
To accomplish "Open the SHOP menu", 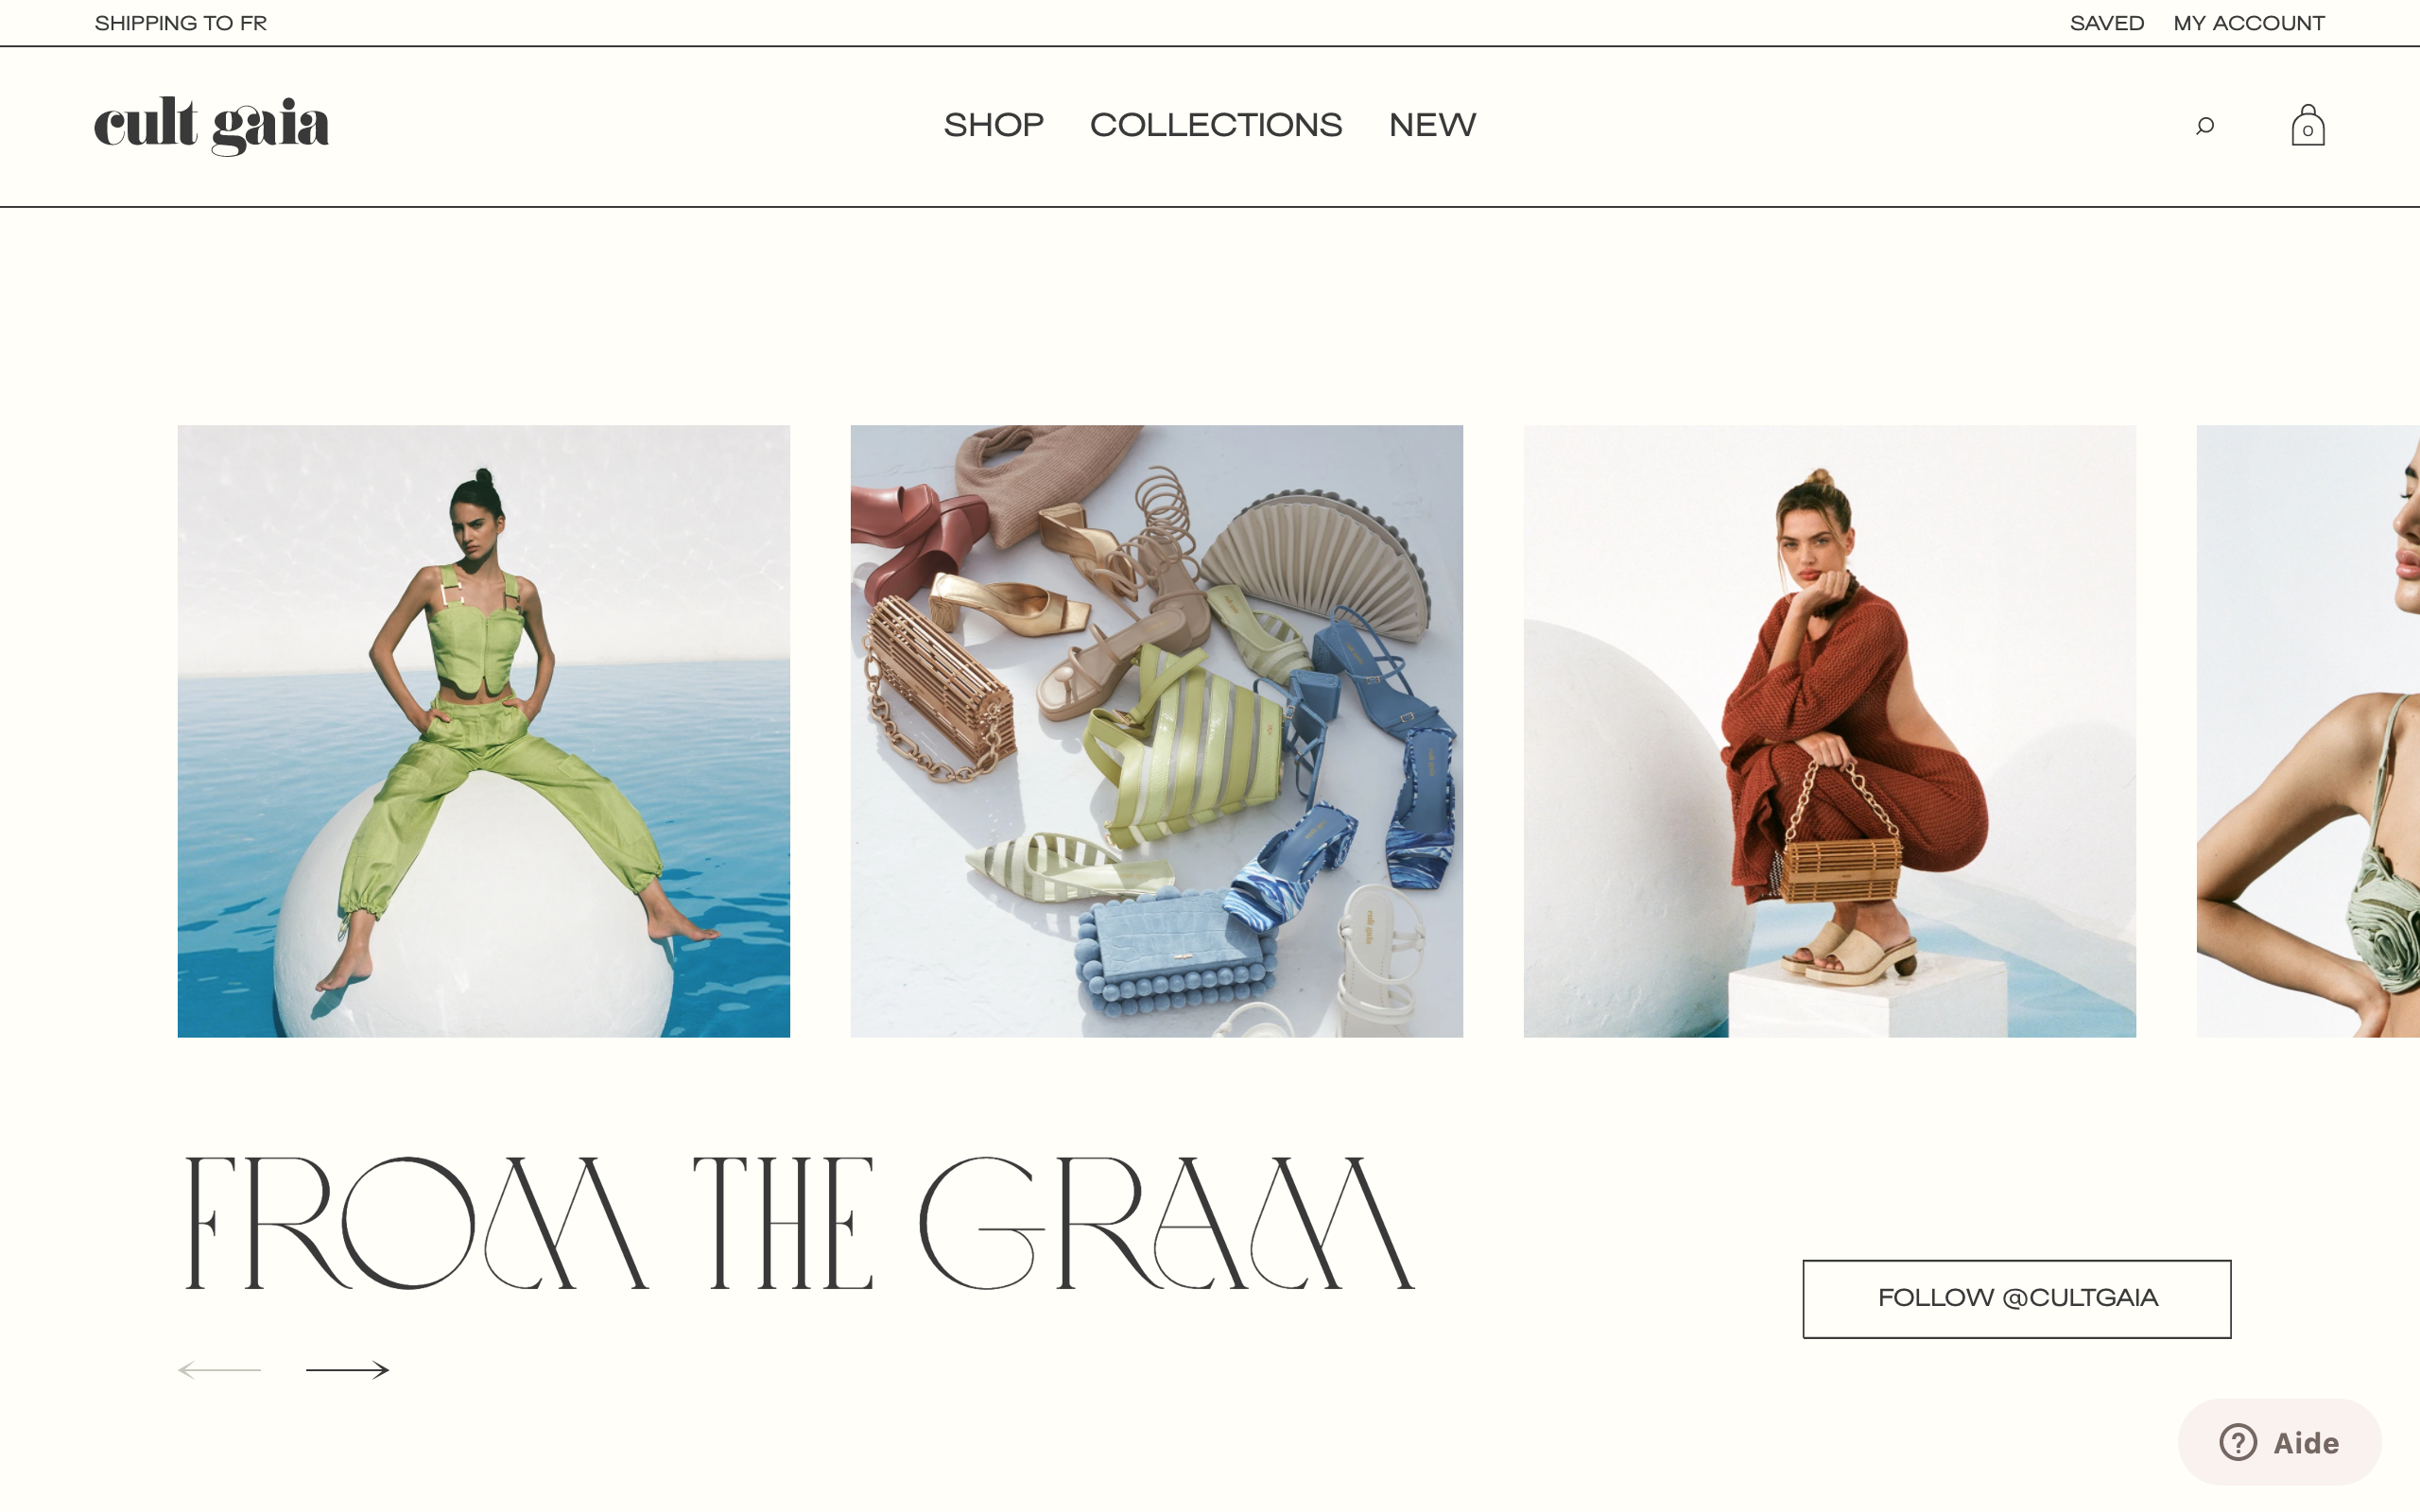I will click(x=993, y=125).
